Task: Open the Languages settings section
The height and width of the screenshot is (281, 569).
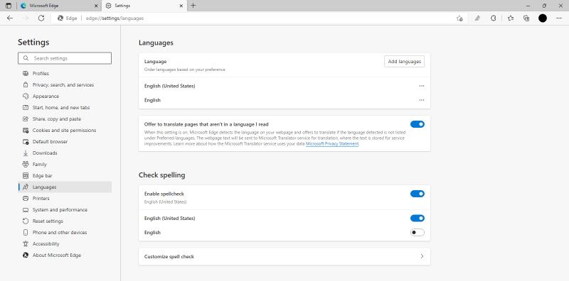Action: [x=65, y=187]
